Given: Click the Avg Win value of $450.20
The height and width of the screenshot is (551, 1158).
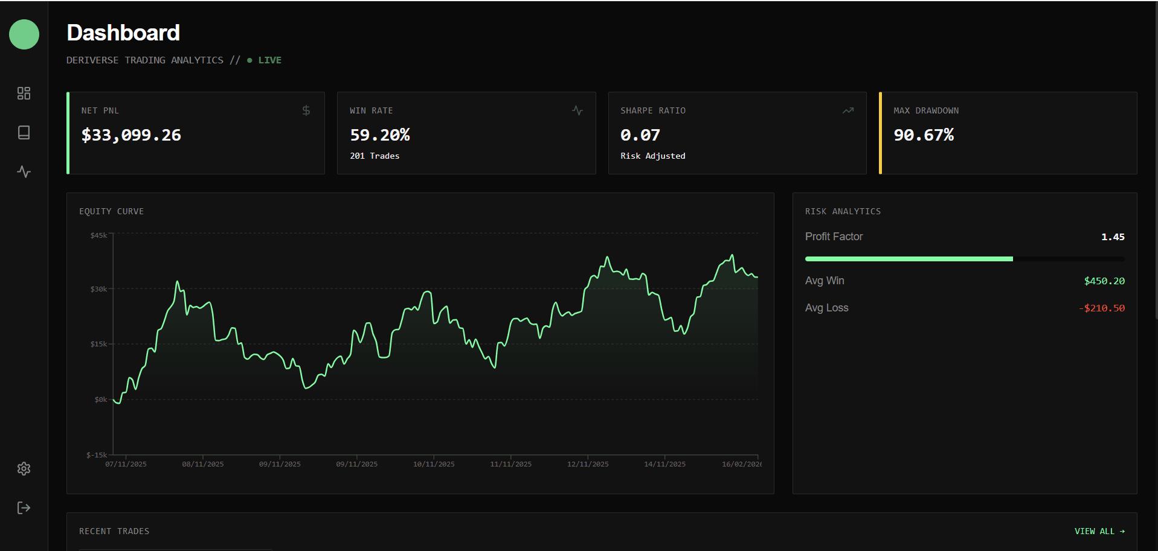Looking at the screenshot, I should click(x=1104, y=281).
